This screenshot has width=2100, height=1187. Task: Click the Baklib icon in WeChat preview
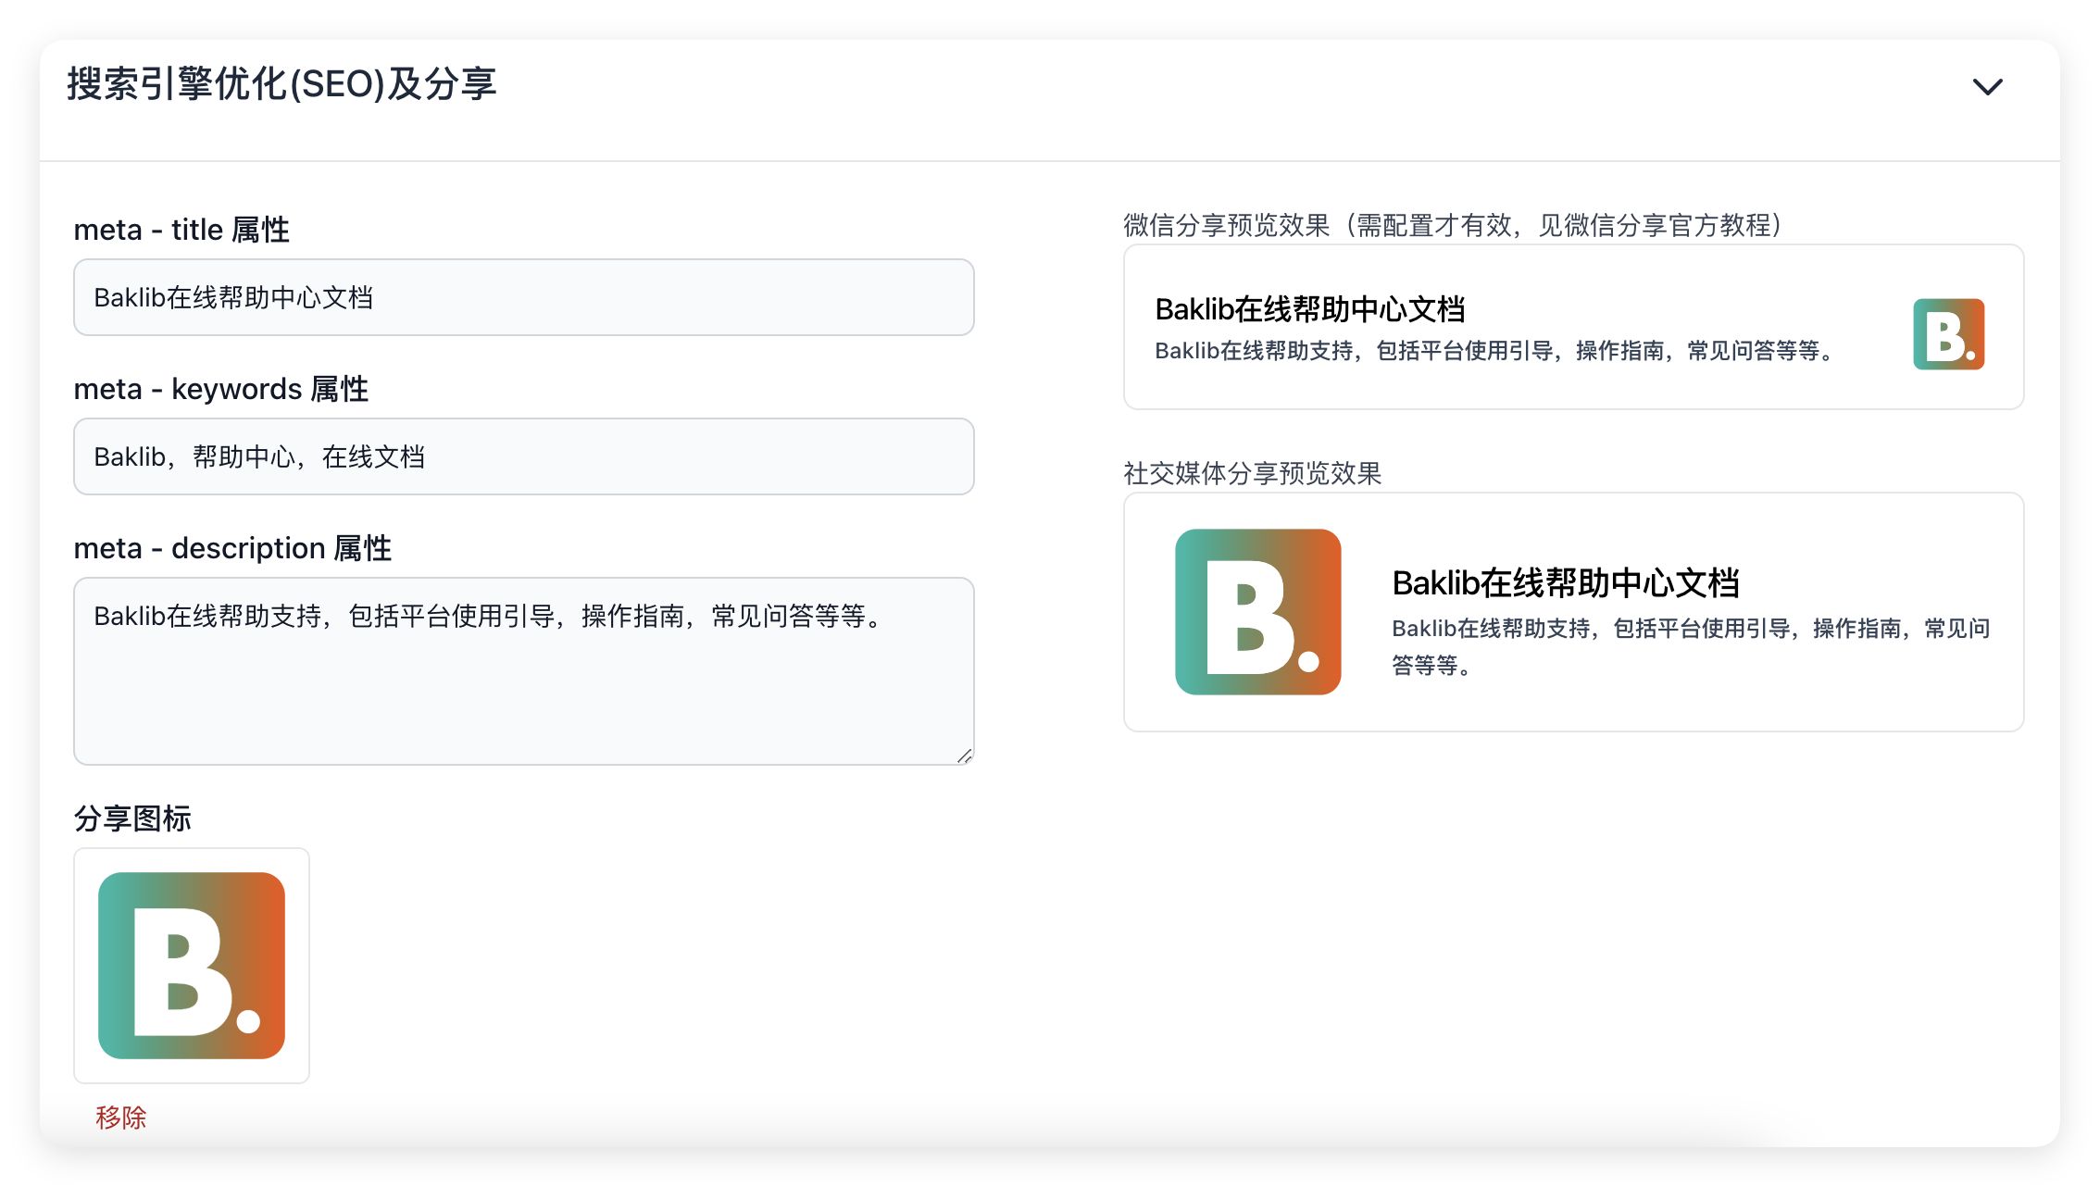click(1948, 334)
